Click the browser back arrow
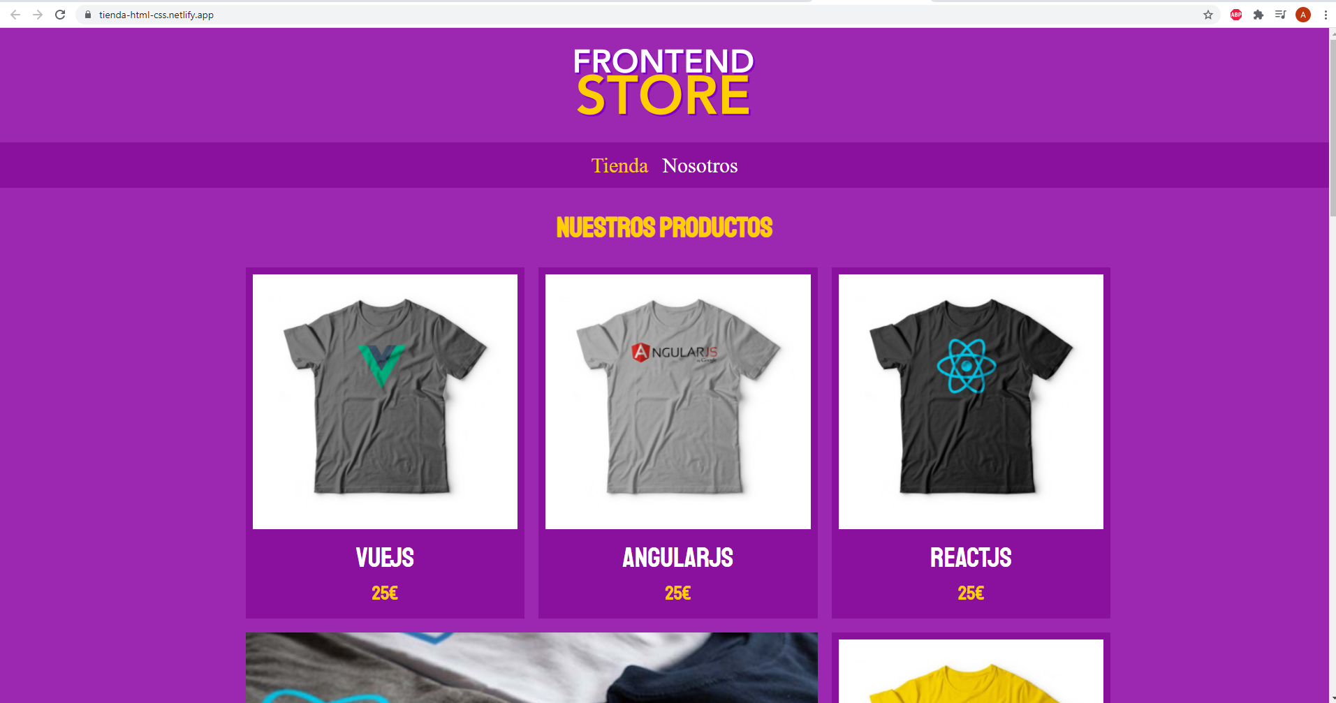The image size is (1336, 703). pos(15,15)
